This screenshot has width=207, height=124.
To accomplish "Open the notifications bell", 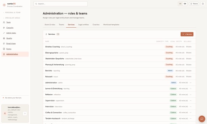I will click(203, 4).
